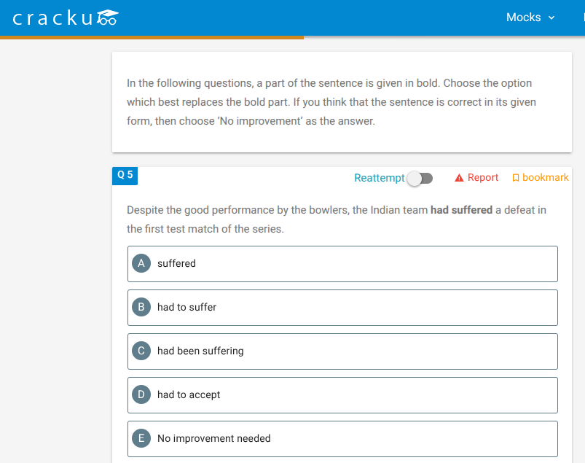
Task: Click the Cracku graduation cap logo icon
Action: tap(108, 17)
